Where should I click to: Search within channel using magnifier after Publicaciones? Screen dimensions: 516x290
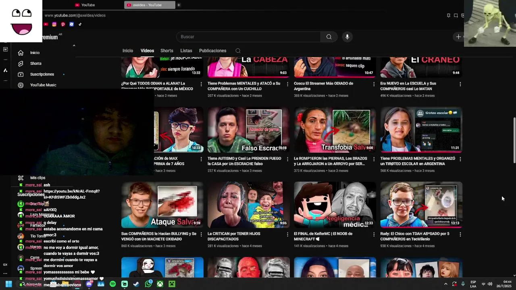click(238, 51)
